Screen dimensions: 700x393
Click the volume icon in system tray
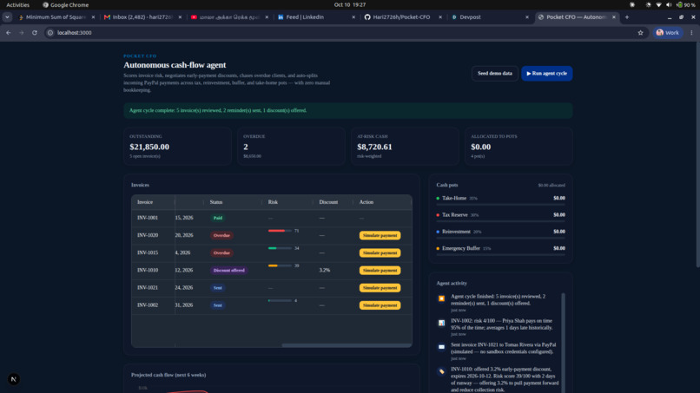point(669,5)
